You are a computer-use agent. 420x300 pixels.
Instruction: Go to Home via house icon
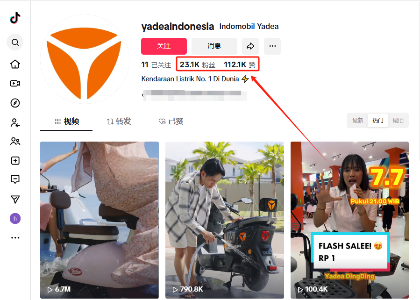[15, 64]
